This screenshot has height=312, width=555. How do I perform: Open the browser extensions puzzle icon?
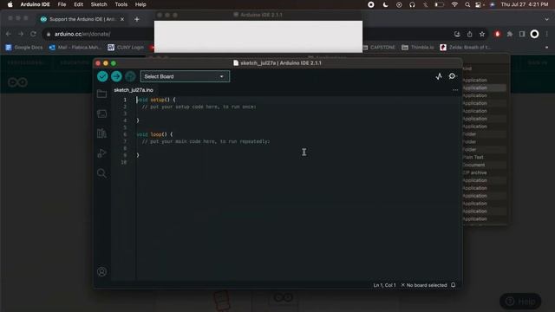510,34
